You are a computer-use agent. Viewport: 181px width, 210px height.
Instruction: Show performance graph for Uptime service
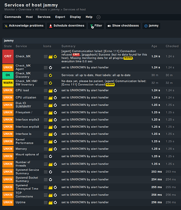pyautogui.click(x=51, y=202)
